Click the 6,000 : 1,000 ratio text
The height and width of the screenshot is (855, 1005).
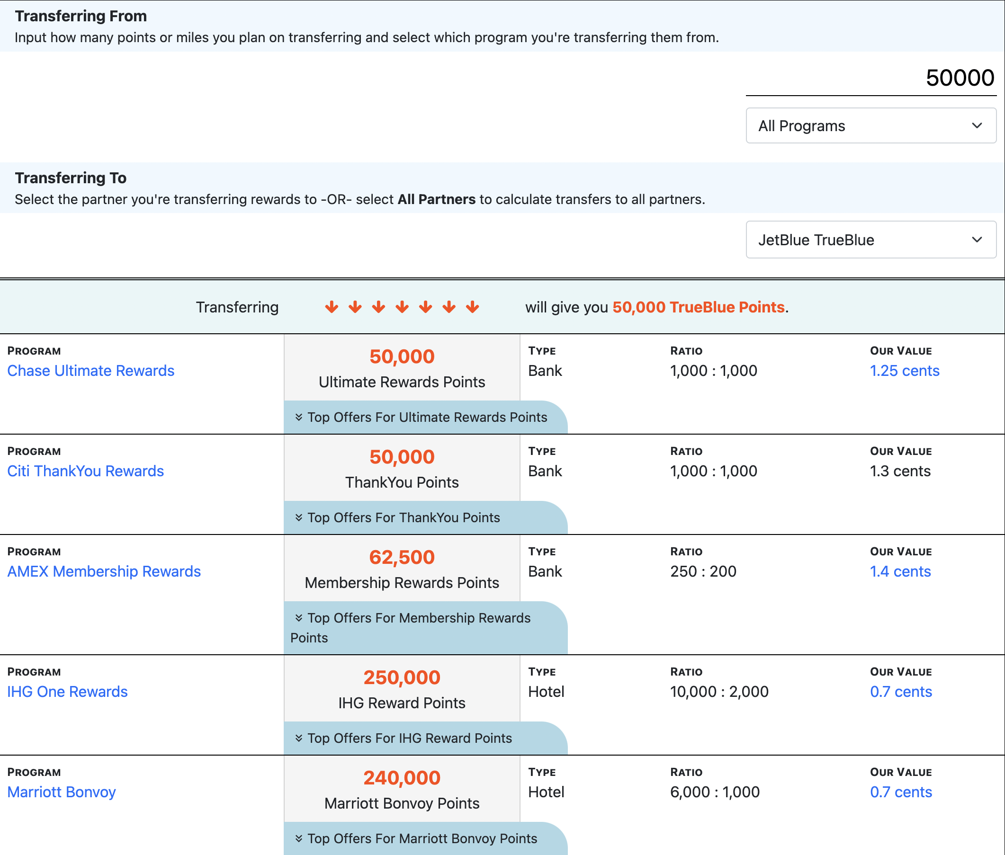(x=715, y=792)
